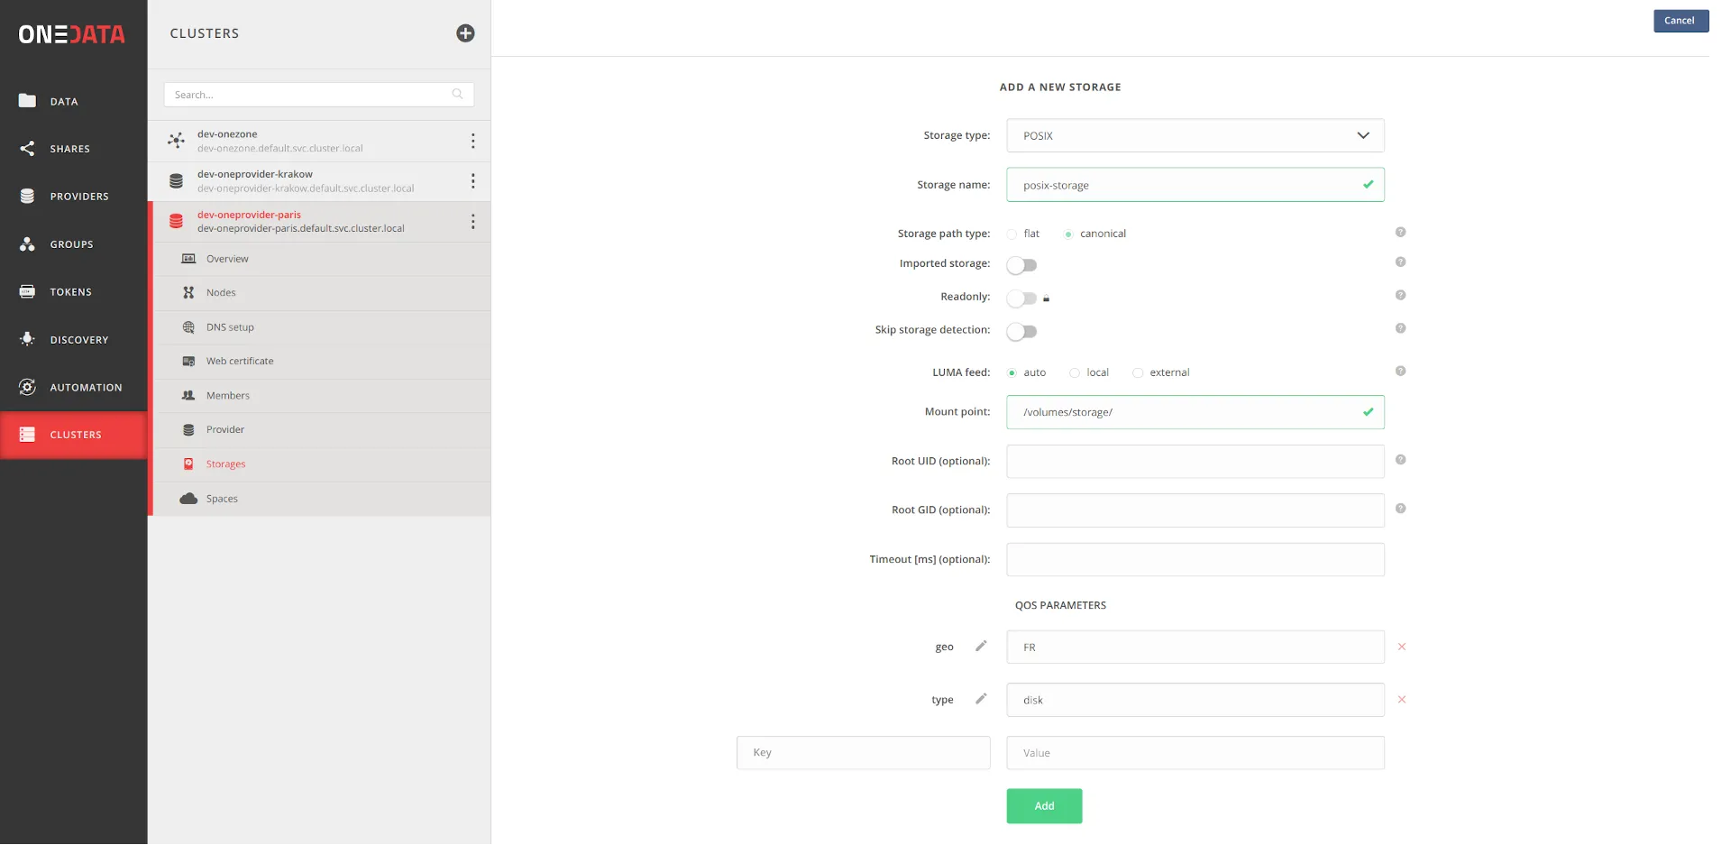Delete the geo QoS parameter entry
This screenshot has width=1731, height=845.
click(1401, 647)
